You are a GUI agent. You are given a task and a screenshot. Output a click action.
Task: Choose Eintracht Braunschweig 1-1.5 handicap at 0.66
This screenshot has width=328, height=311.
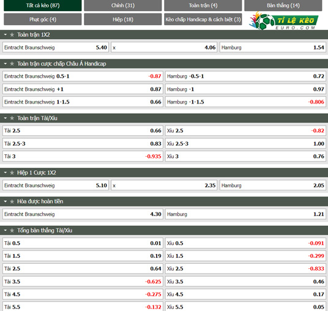click(83, 102)
